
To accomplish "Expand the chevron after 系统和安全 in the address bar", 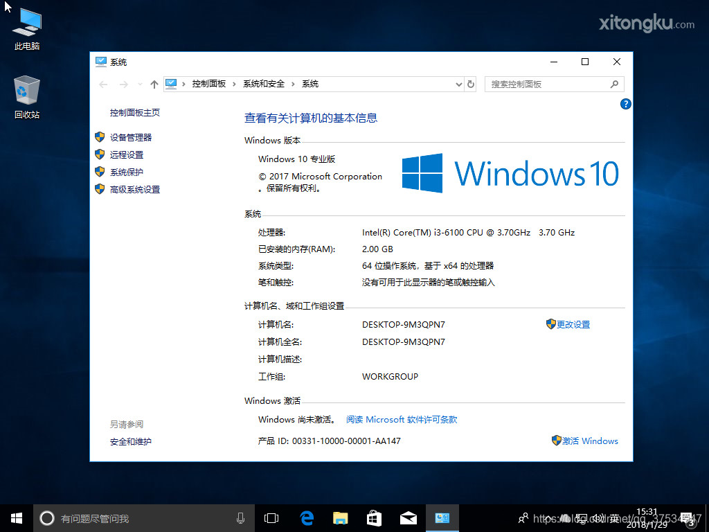I will coord(293,84).
